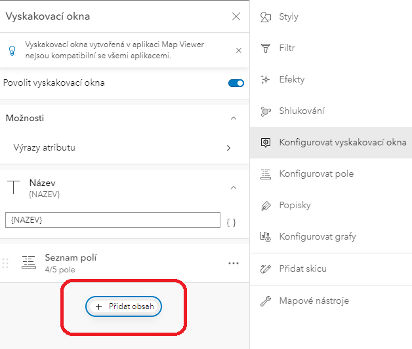Click the Seznam polí drag handle

[x=5, y=263]
